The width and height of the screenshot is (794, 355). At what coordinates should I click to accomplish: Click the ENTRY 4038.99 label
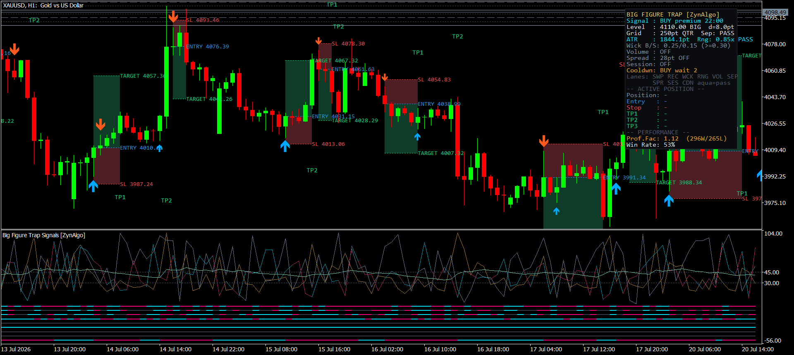pyautogui.click(x=439, y=104)
